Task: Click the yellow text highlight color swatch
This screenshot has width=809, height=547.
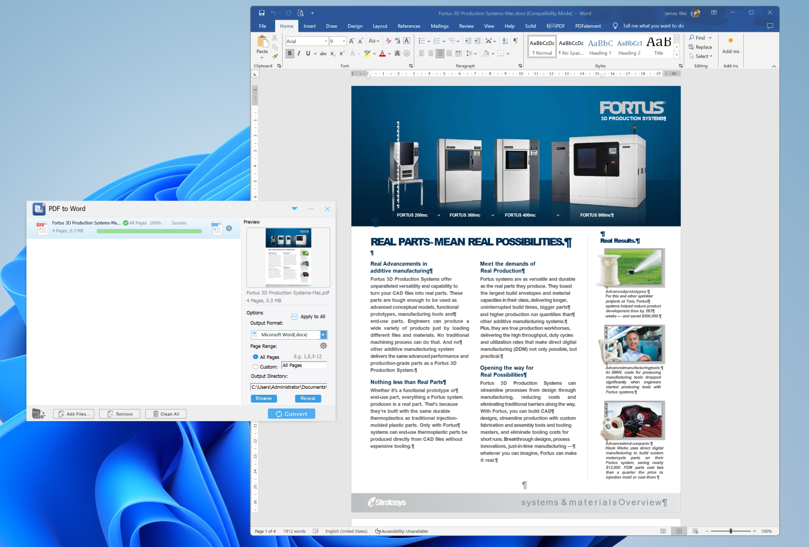Action: click(x=368, y=53)
